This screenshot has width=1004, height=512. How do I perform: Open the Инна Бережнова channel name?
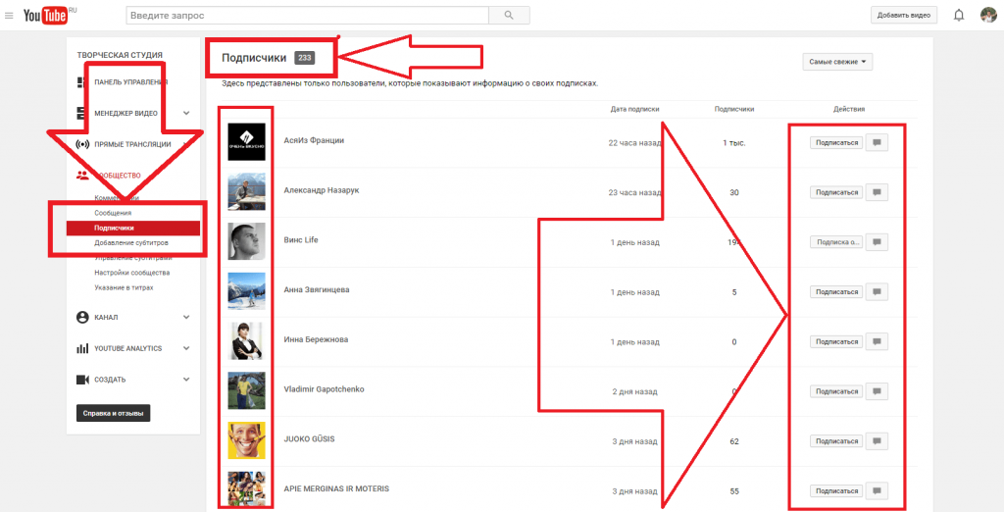coord(316,339)
